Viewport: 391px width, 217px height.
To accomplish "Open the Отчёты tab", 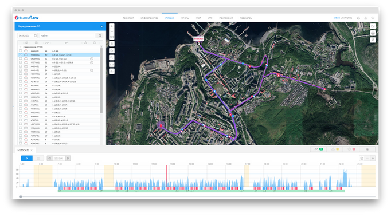I will [185, 18].
